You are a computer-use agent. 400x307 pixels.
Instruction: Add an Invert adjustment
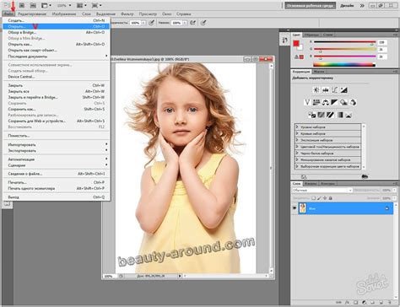pyautogui.click(x=312, y=115)
